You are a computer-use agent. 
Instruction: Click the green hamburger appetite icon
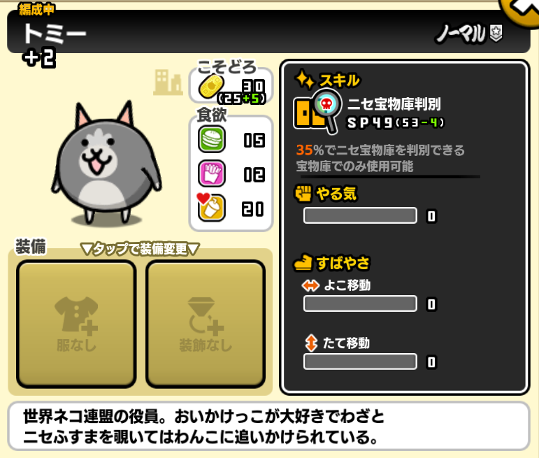click(212, 139)
